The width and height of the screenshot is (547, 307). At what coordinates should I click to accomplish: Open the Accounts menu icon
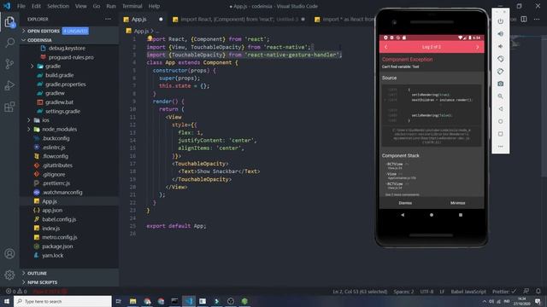pos(9,254)
